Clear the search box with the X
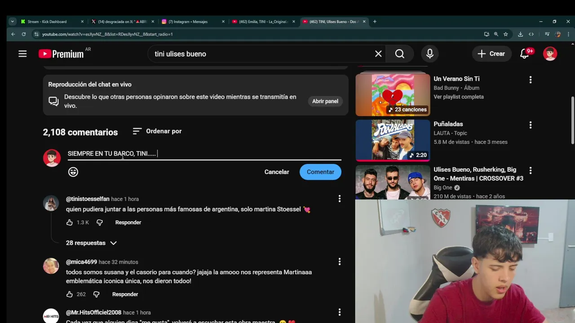 point(378,54)
